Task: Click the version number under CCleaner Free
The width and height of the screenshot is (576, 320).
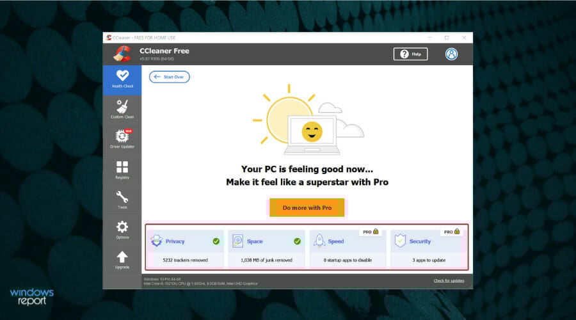Action: click(x=157, y=59)
